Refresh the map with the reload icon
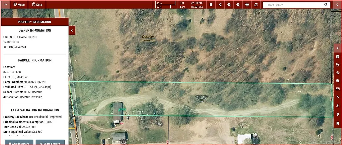 tap(256, 5)
